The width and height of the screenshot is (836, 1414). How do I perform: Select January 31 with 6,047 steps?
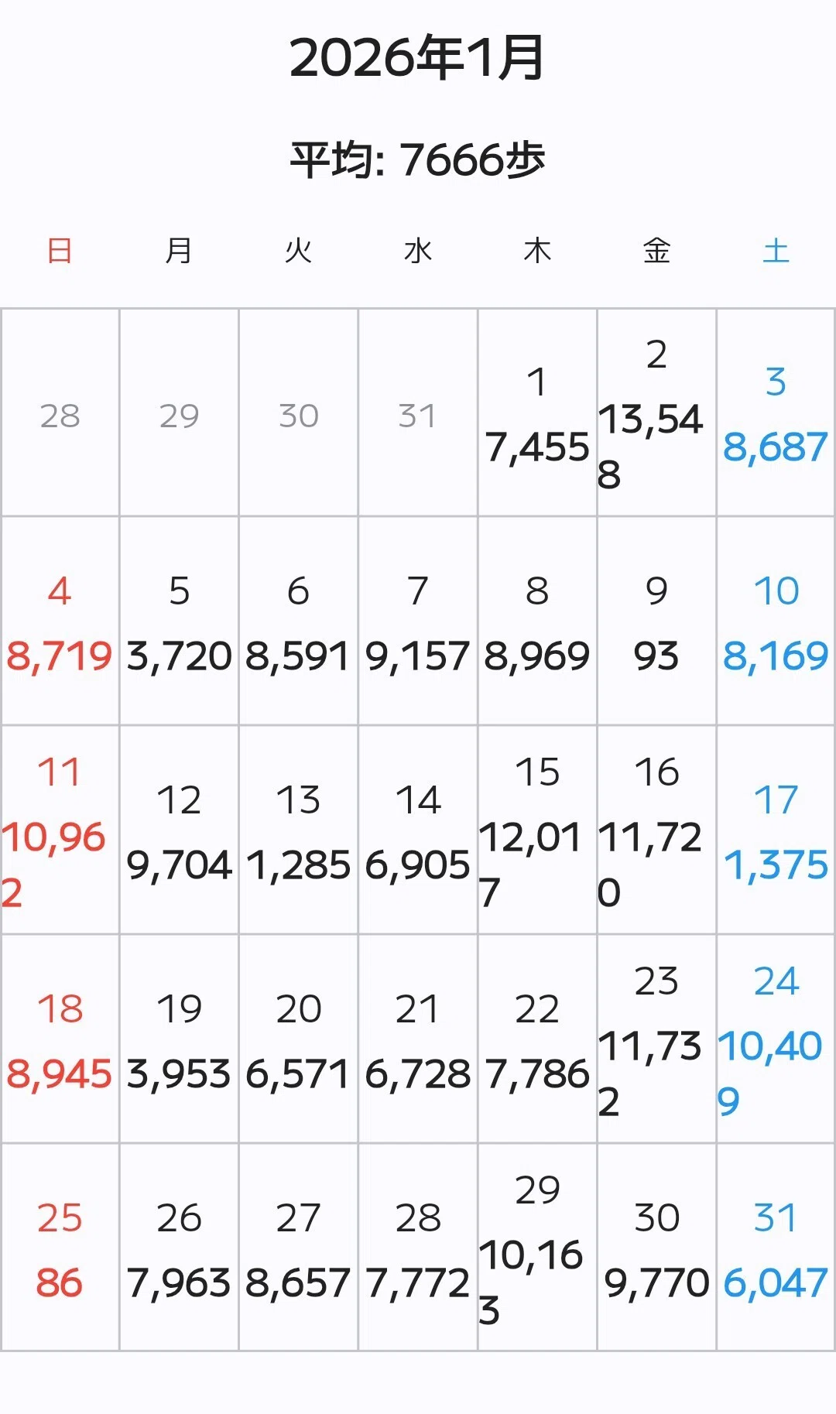coord(776,1248)
